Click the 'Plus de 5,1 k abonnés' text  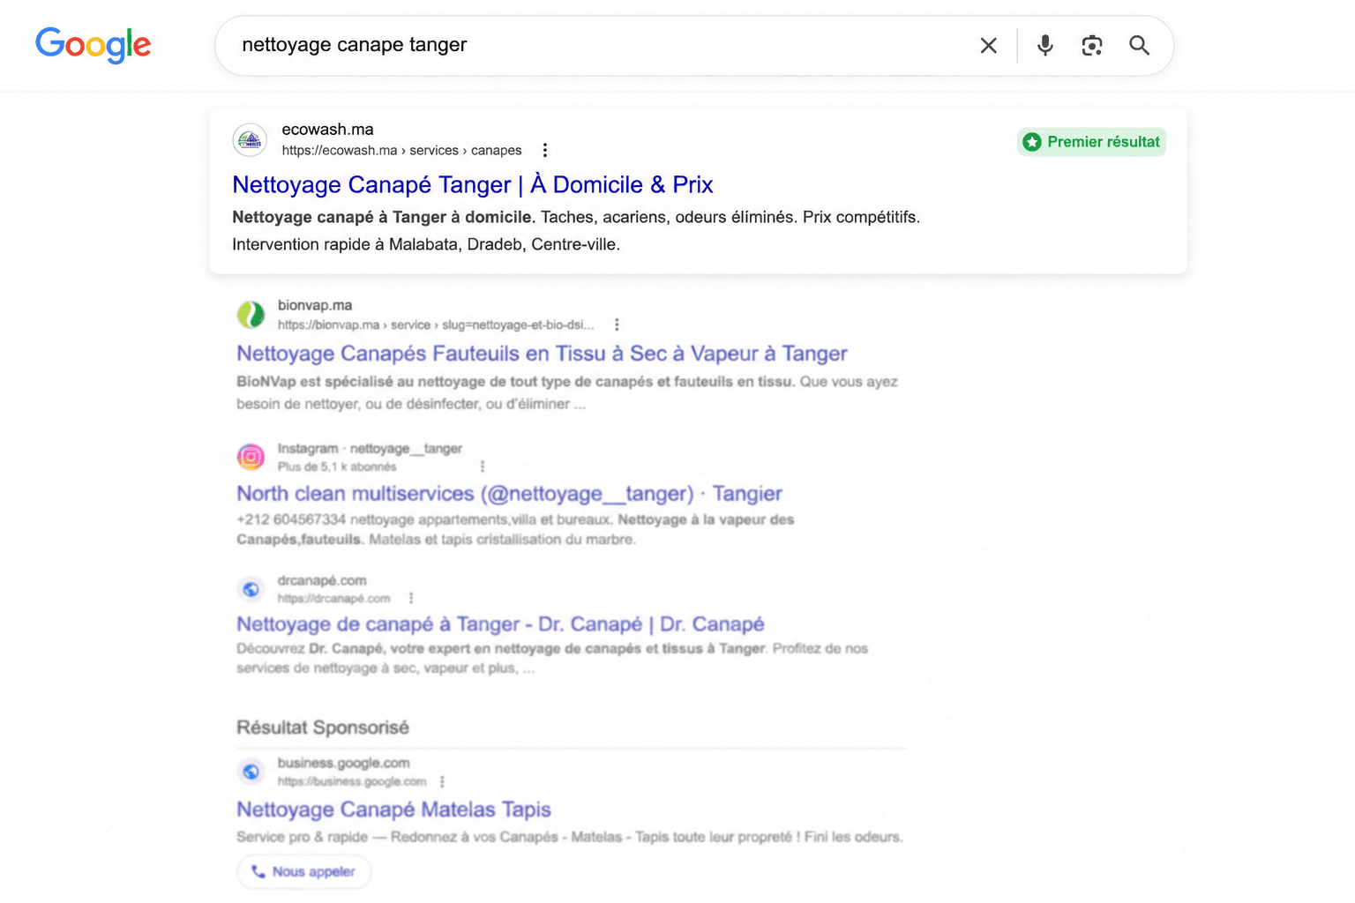point(337,466)
